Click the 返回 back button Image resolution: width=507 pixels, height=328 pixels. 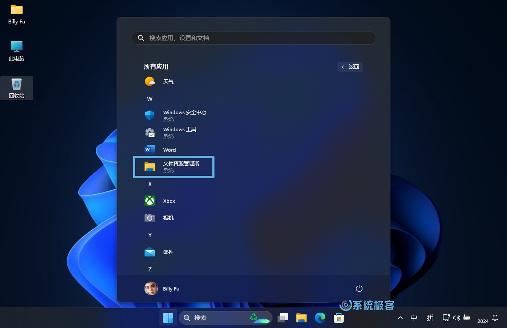(350, 66)
